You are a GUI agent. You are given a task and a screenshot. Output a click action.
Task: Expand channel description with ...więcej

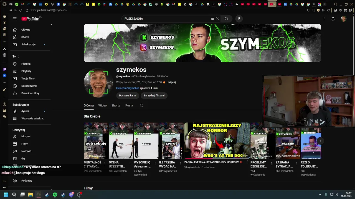coord(171,82)
